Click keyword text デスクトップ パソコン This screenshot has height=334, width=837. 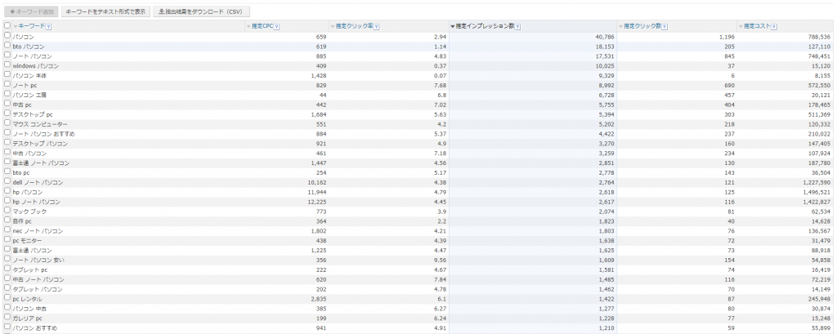(40, 144)
